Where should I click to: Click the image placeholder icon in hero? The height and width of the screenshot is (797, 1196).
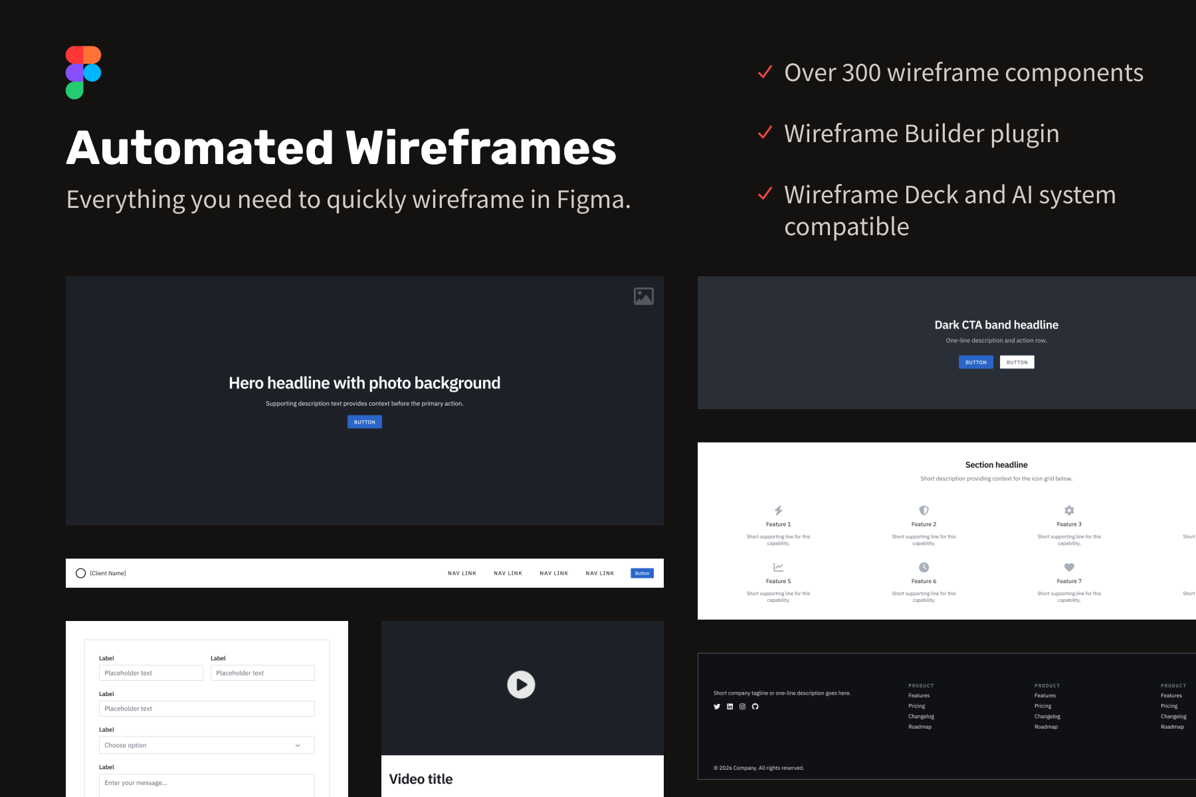pyautogui.click(x=643, y=296)
